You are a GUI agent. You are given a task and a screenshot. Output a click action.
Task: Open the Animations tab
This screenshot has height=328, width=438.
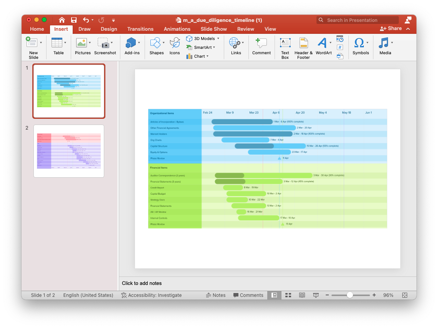(x=177, y=29)
